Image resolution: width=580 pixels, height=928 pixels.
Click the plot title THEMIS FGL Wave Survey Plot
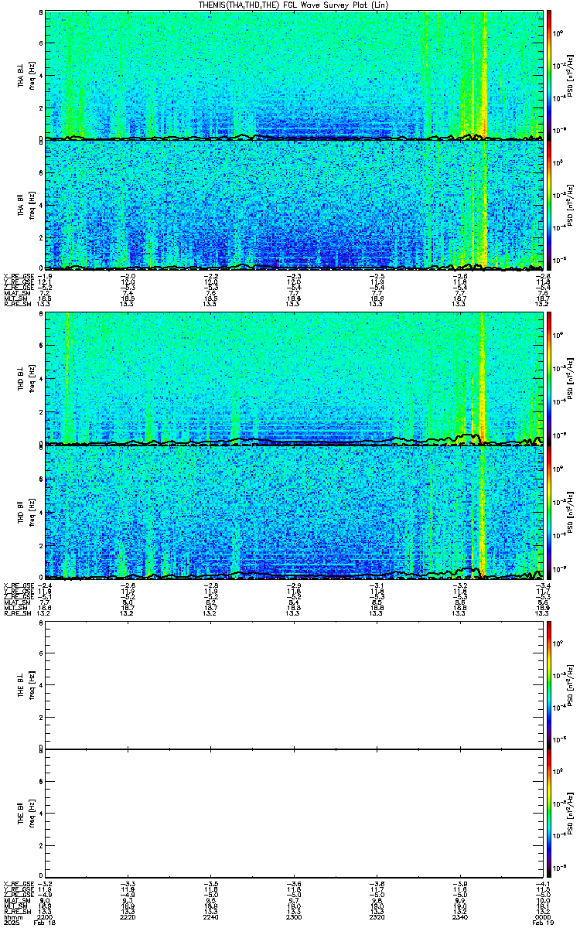point(295,5)
